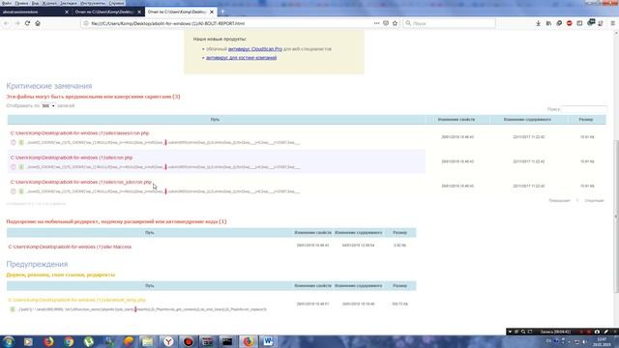Click the site\cron.php file path
The height and width of the screenshot is (348, 619).
tap(72, 158)
